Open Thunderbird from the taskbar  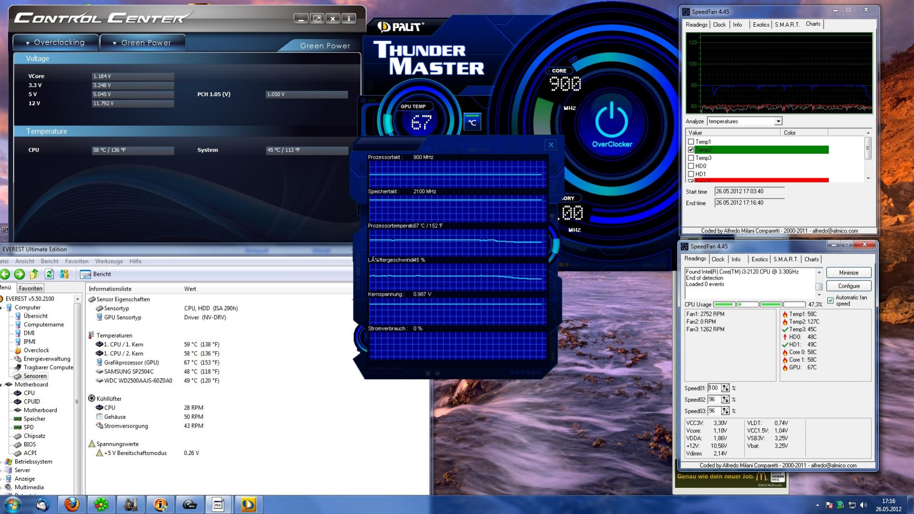[x=43, y=504]
